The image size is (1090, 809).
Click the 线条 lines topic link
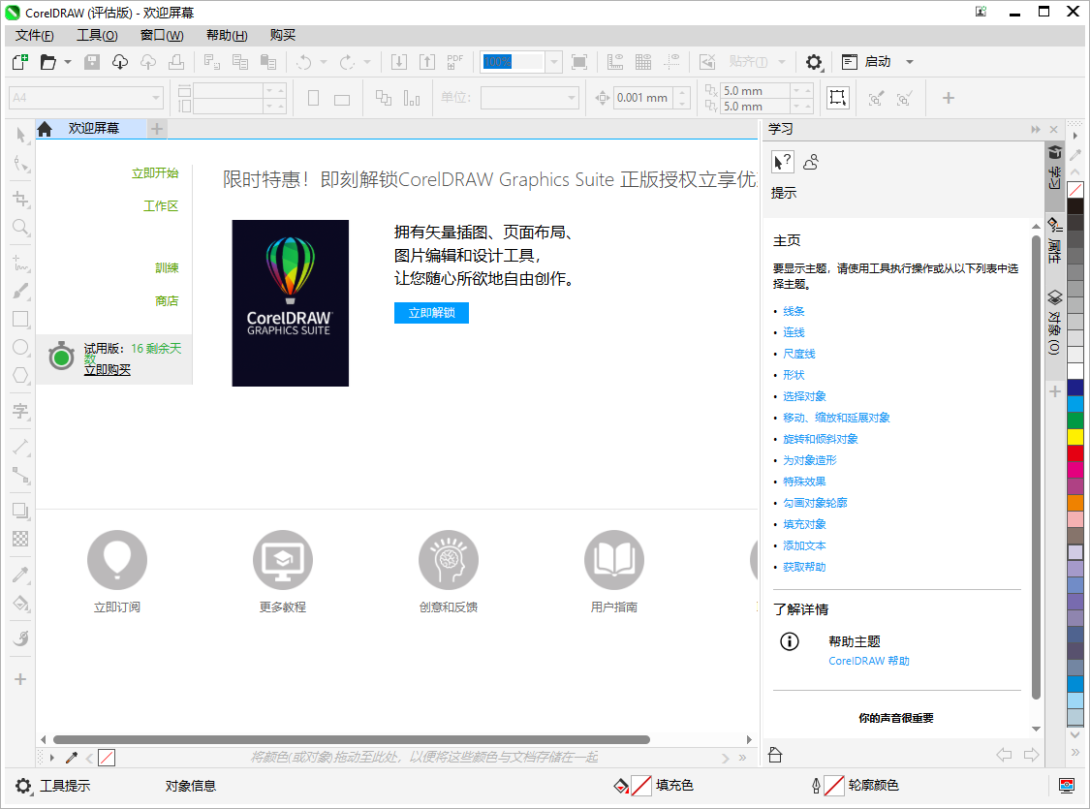coord(794,311)
